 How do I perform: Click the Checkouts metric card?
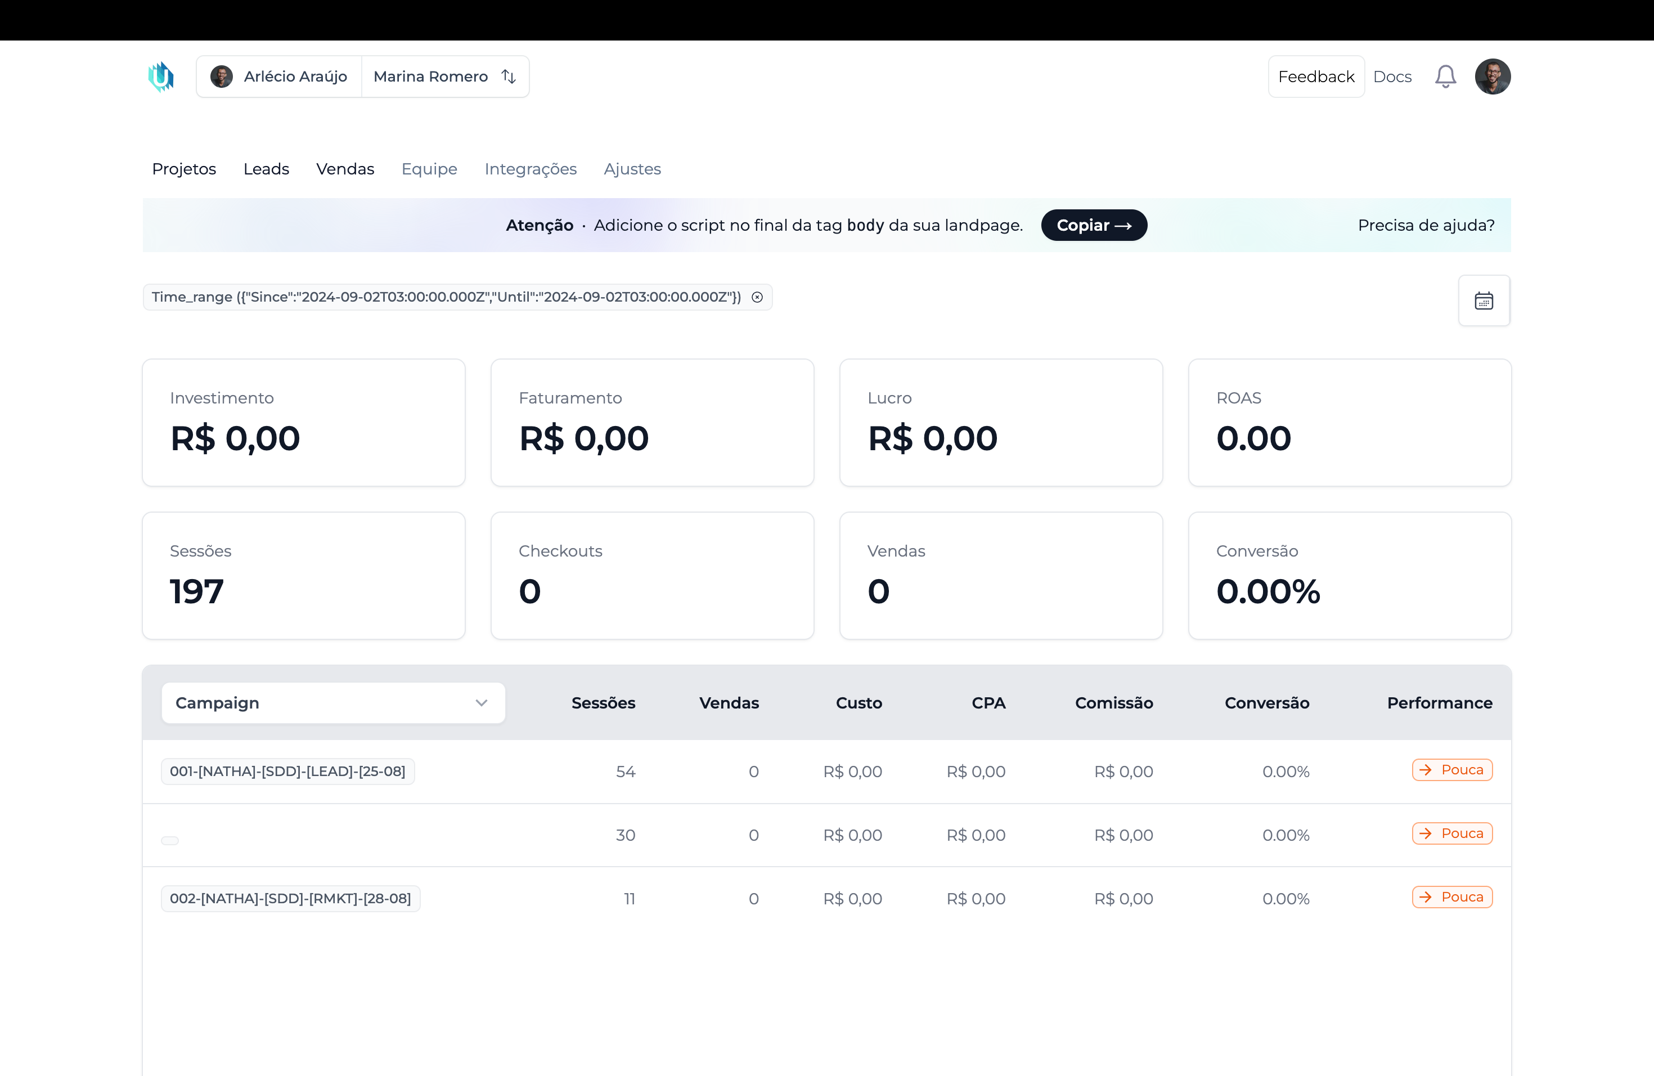653,576
